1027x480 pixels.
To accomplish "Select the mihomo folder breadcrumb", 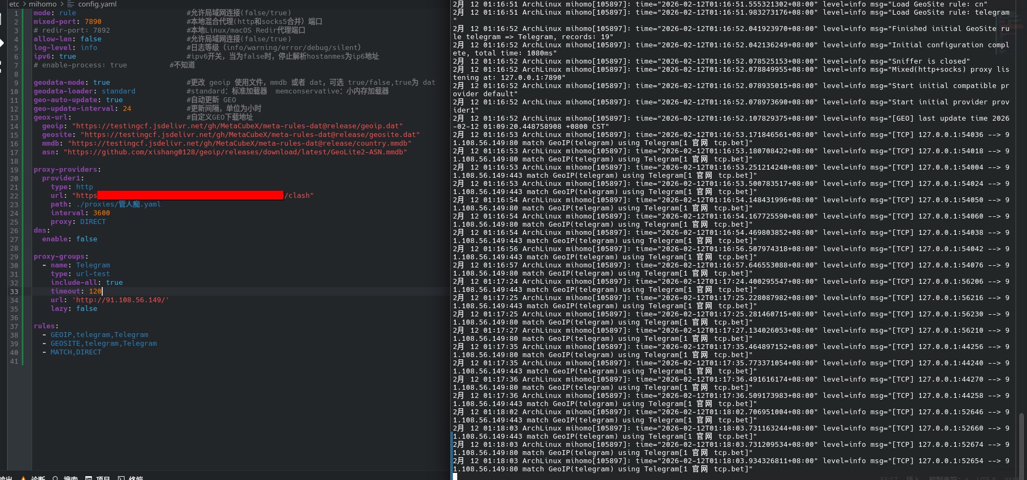I will click(42, 4).
